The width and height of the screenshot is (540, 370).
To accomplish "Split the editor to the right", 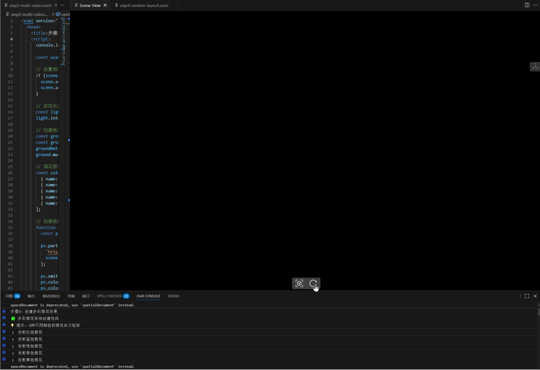I will click(x=527, y=5).
